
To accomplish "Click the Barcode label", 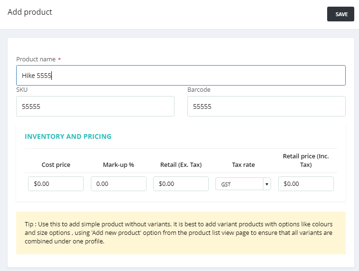I will 199,89.
